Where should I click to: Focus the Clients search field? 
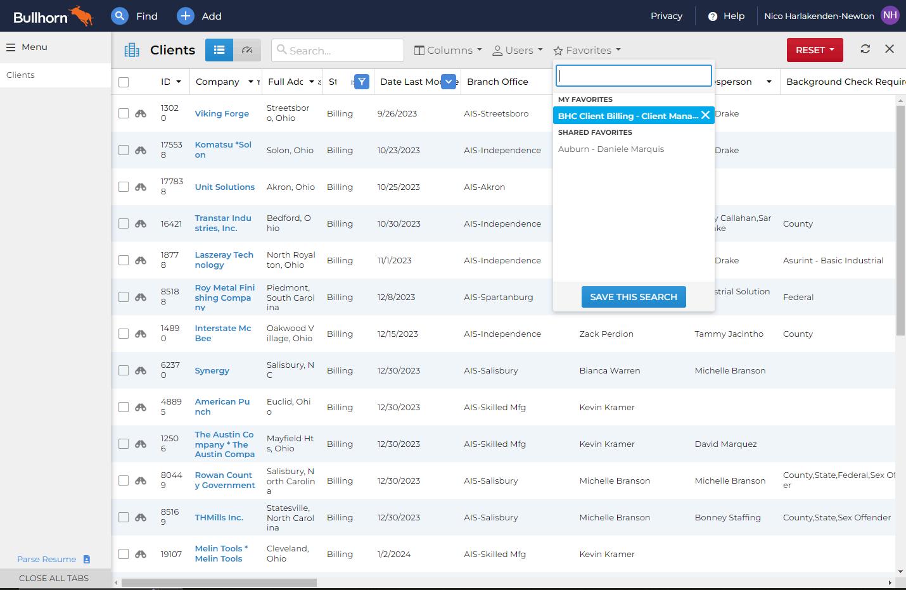click(x=338, y=50)
